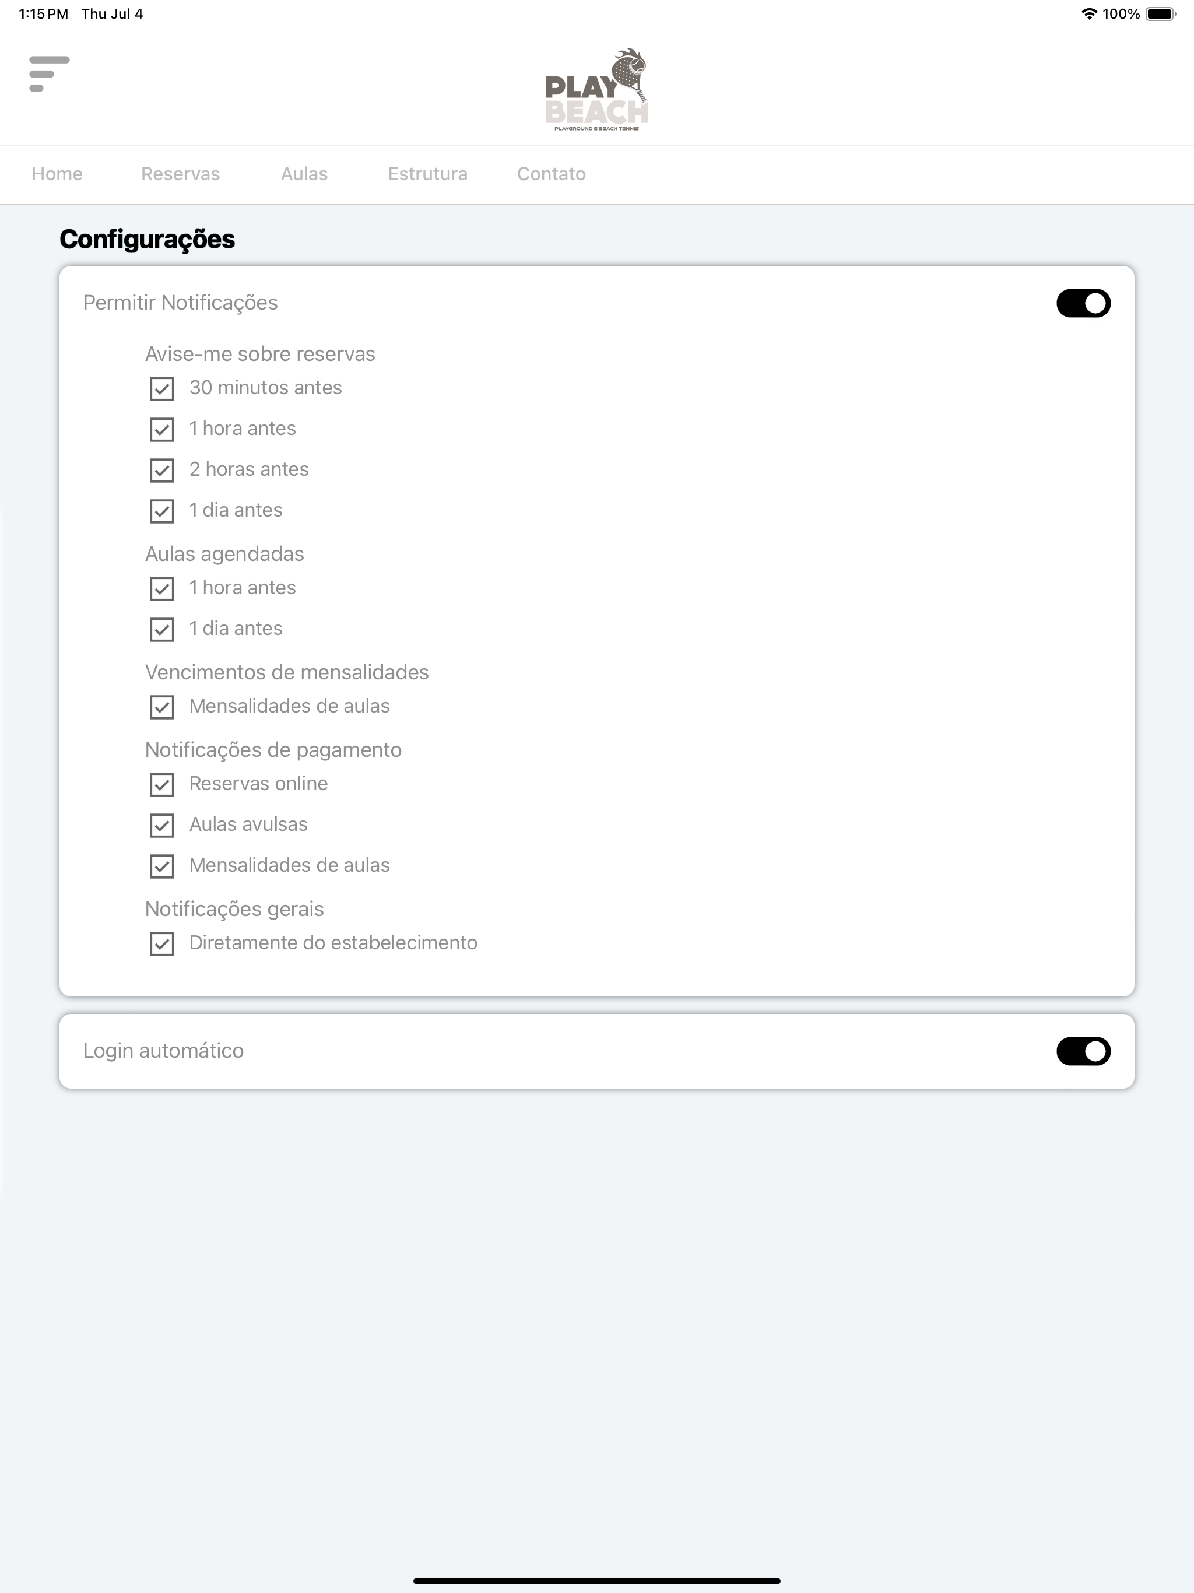This screenshot has width=1194, height=1593.
Task: Uncheck 2 horas antes checkbox
Action: [162, 471]
